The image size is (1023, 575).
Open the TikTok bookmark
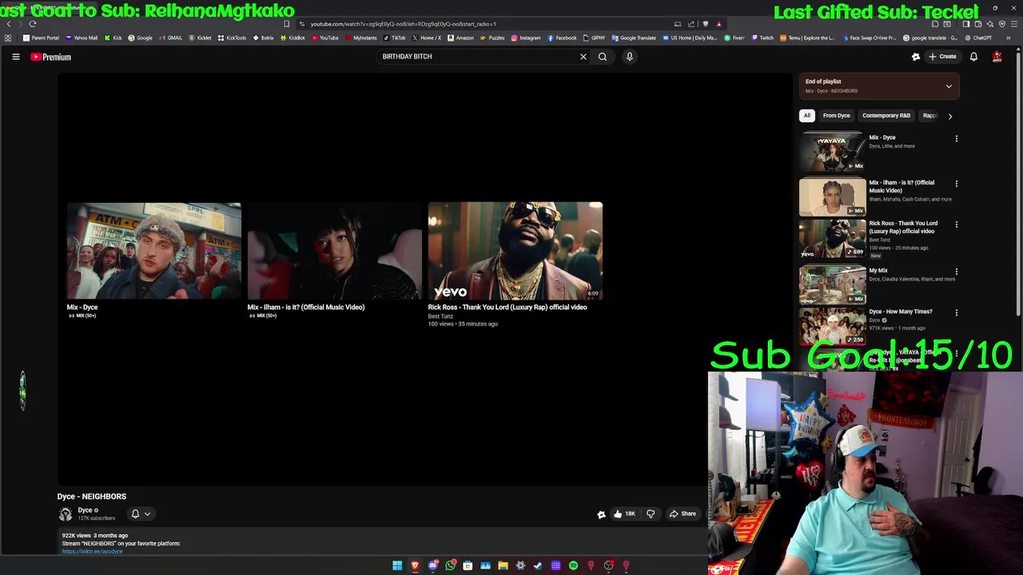click(x=395, y=38)
